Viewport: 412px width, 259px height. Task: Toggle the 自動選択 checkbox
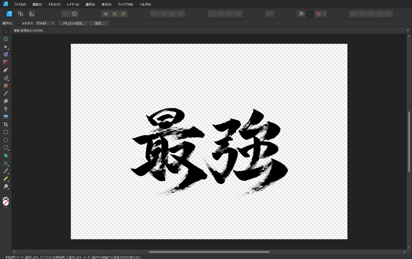[19, 23]
